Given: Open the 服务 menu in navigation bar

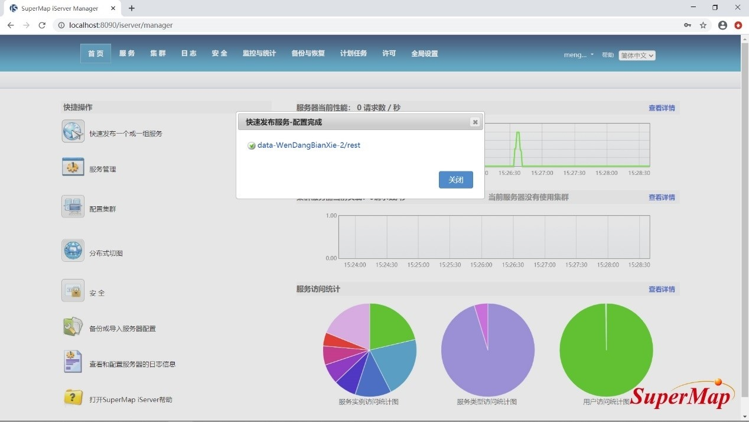Looking at the screenshot, I should (127, 53).
